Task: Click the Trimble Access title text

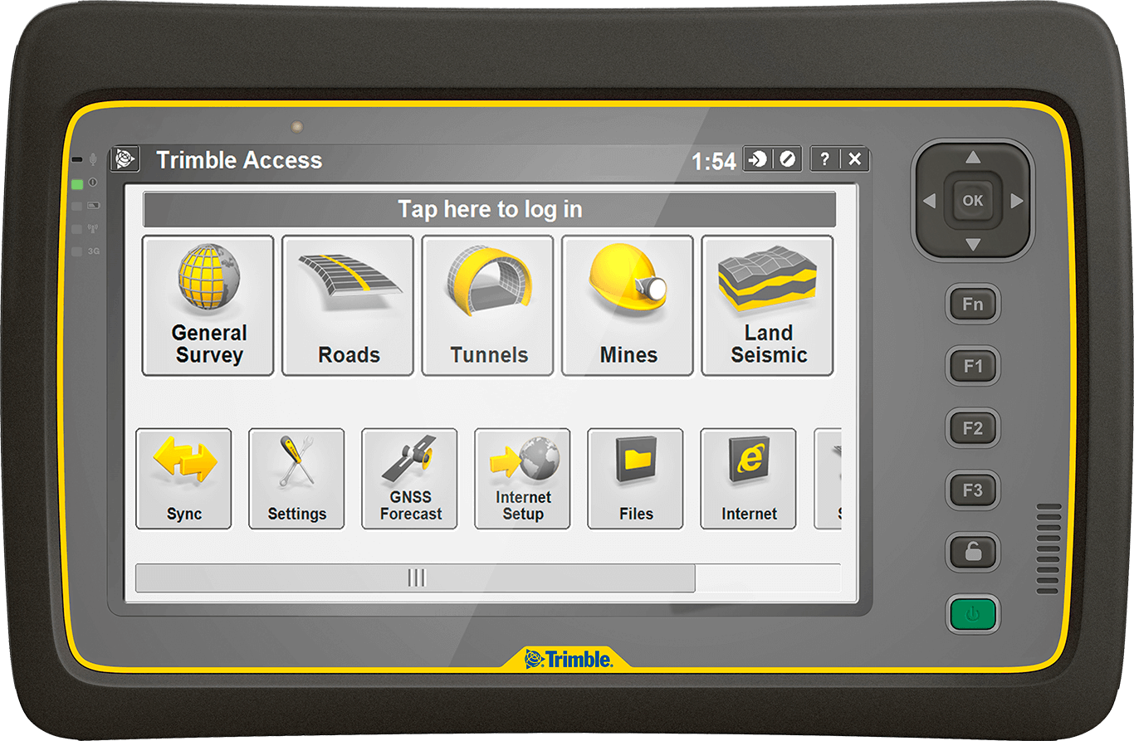Action: click(239, 160)
